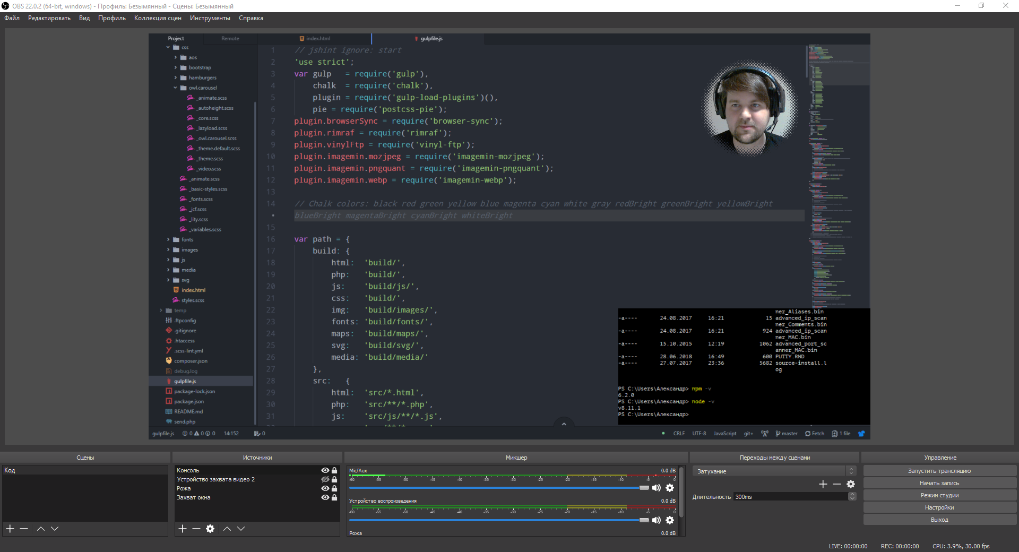Unlock the Захват окна source
The image size is (1019, 552).
pos(334,497)
